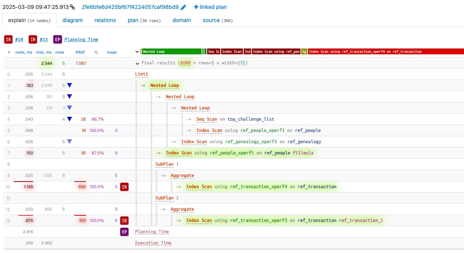Viewport: 464px width, 253px height.
Task: Click the purple EP badge above the table
Action: [x=58, y=40]
